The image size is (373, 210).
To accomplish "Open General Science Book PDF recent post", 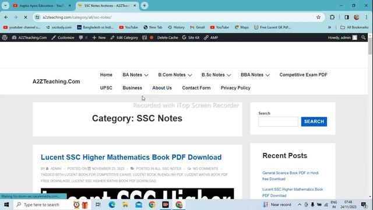I will tap(290, 176).
